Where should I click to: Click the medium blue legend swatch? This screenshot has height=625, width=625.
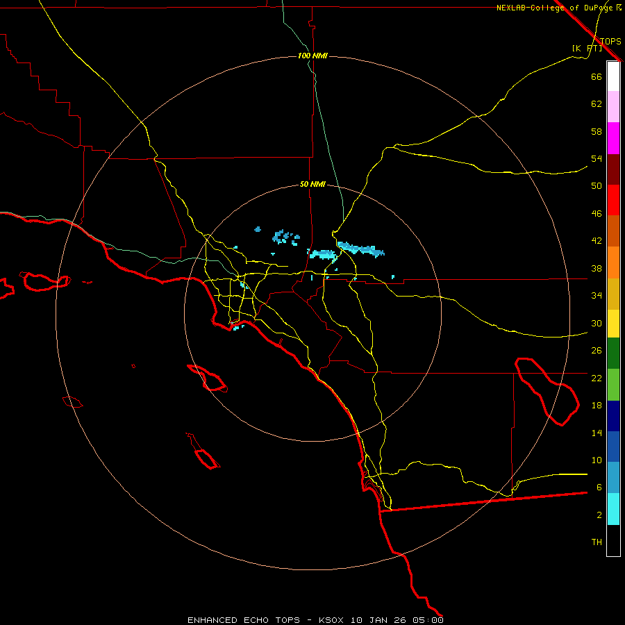tap(613, 447)
